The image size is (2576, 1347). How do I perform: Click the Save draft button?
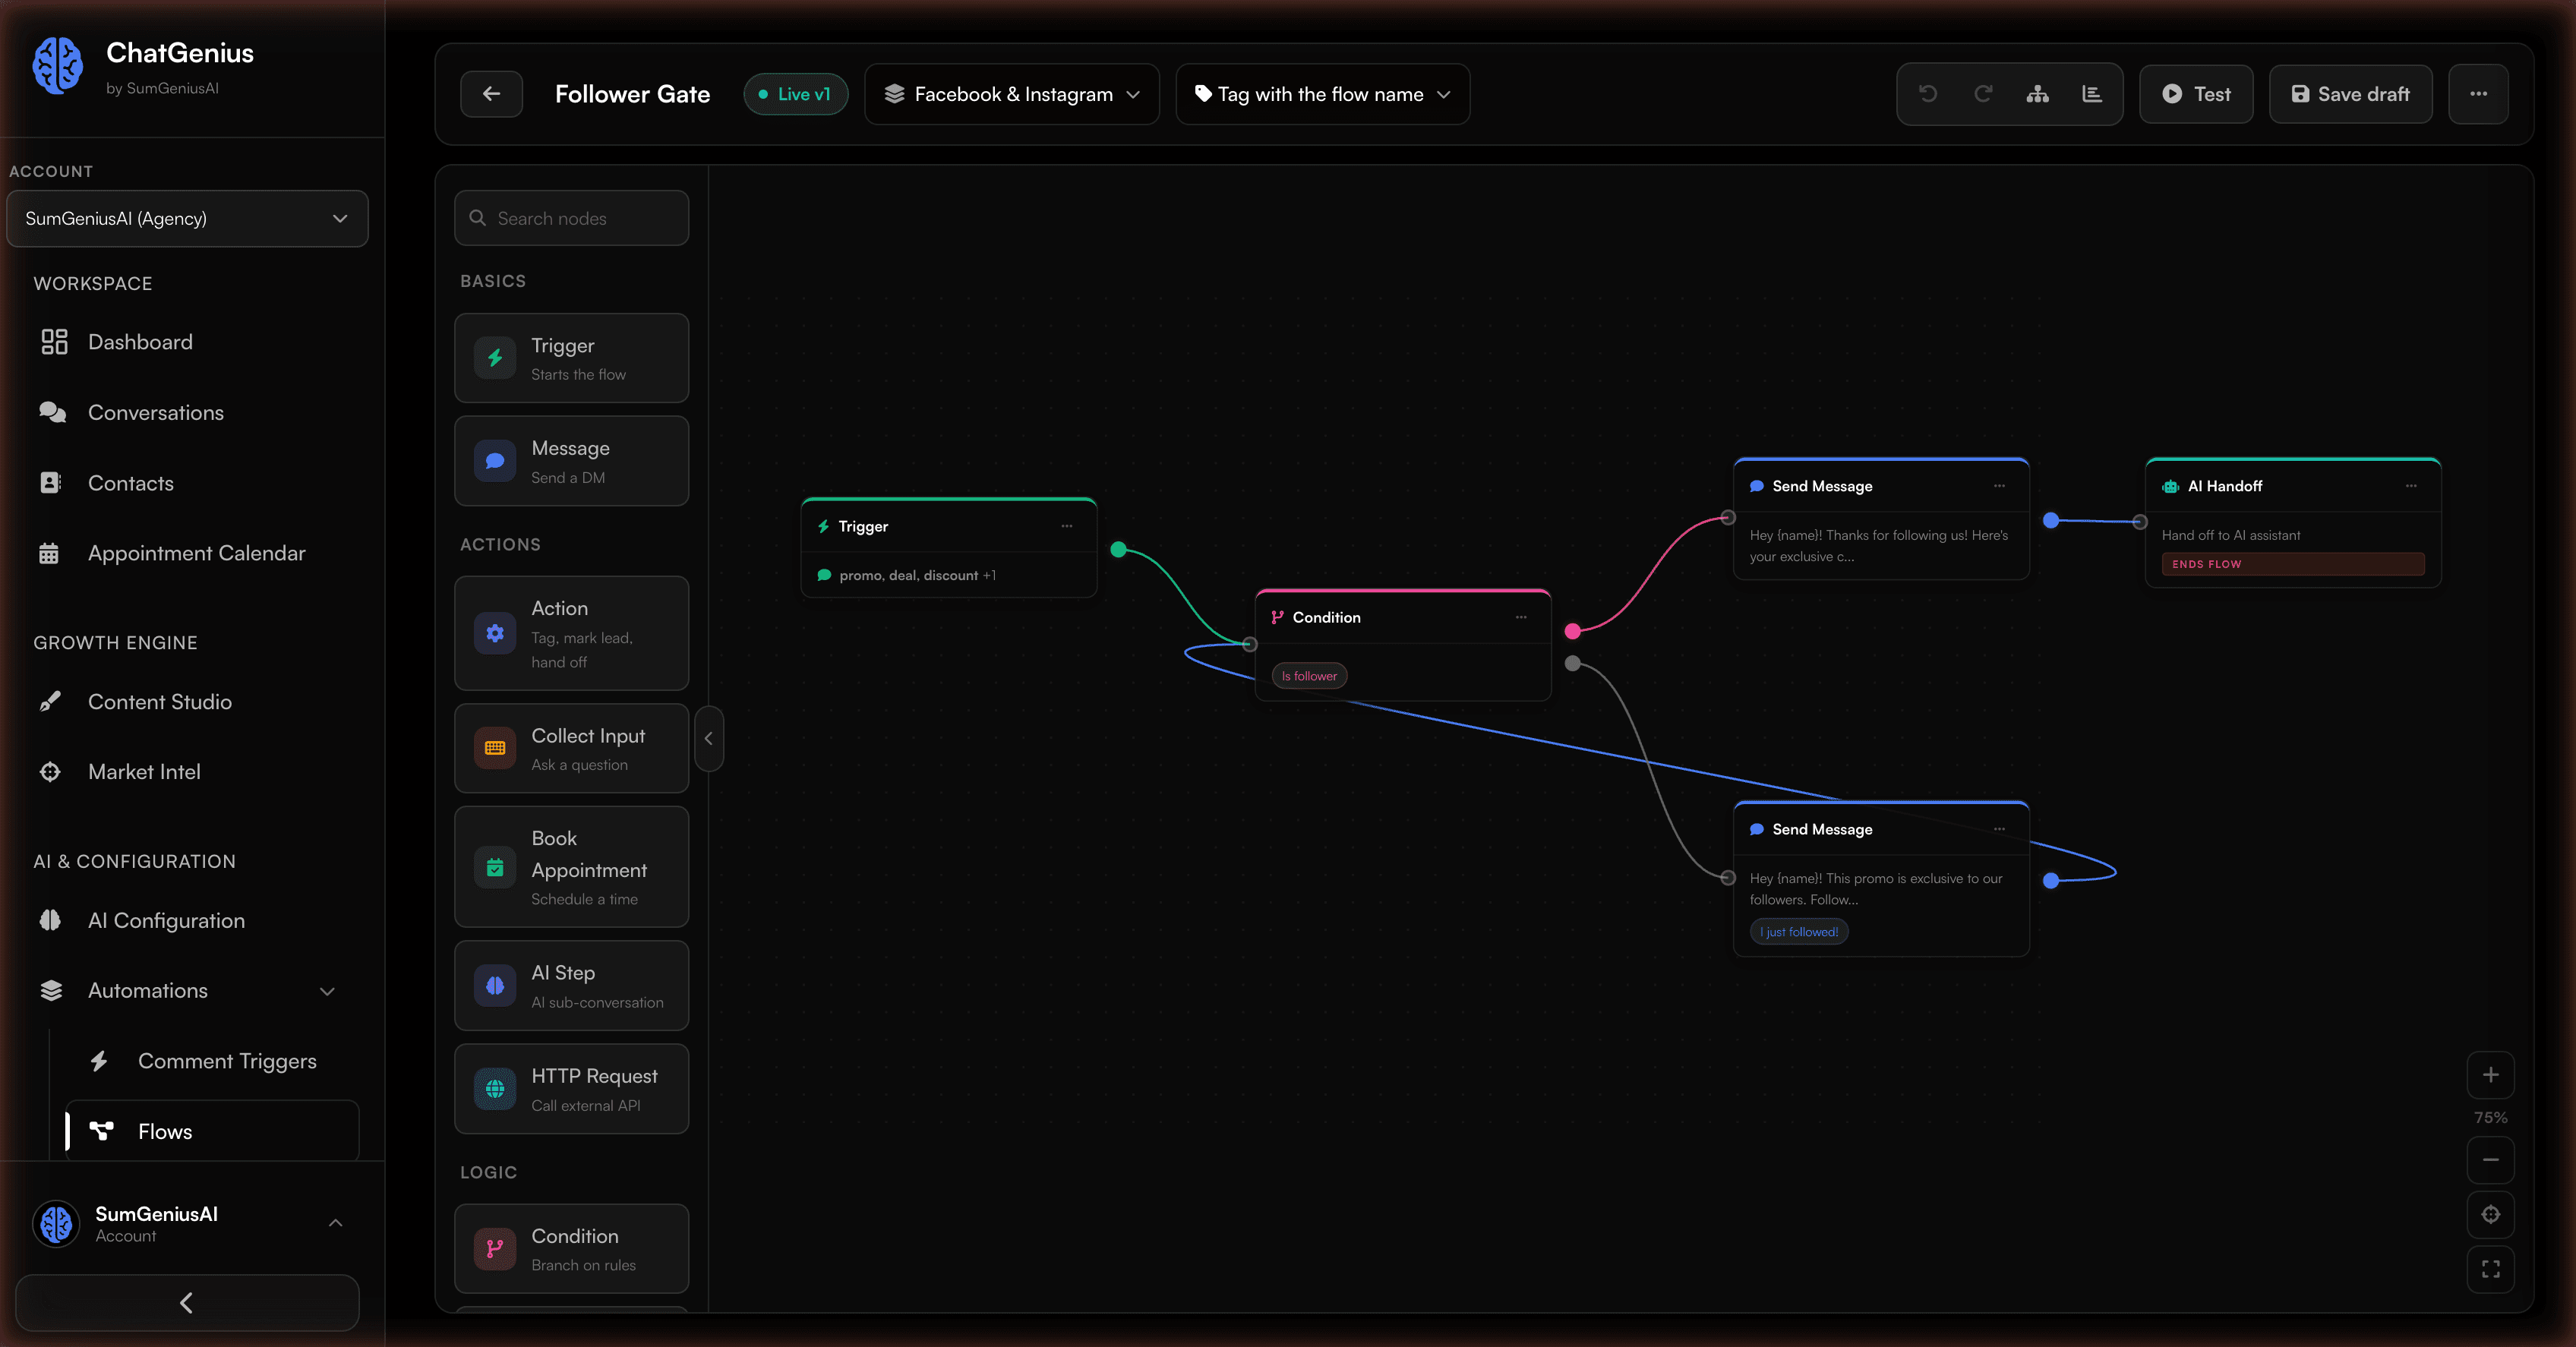point(2350,94)
